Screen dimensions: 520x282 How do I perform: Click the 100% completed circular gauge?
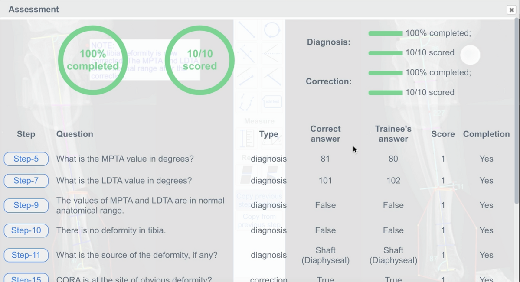tap(93, 60)
